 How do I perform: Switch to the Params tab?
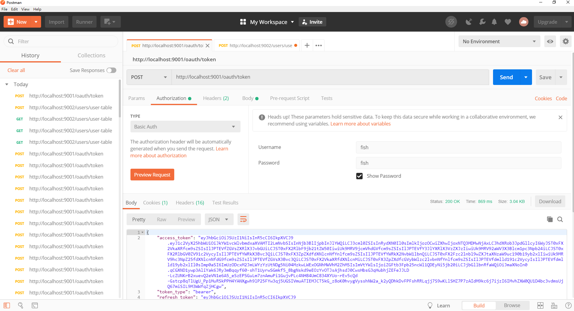[x=136, y=98]
